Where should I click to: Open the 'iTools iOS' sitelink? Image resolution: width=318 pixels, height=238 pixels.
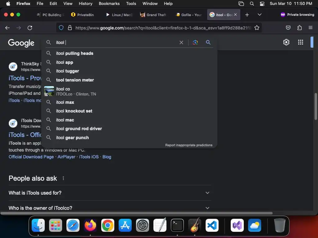tap(89, 157)
